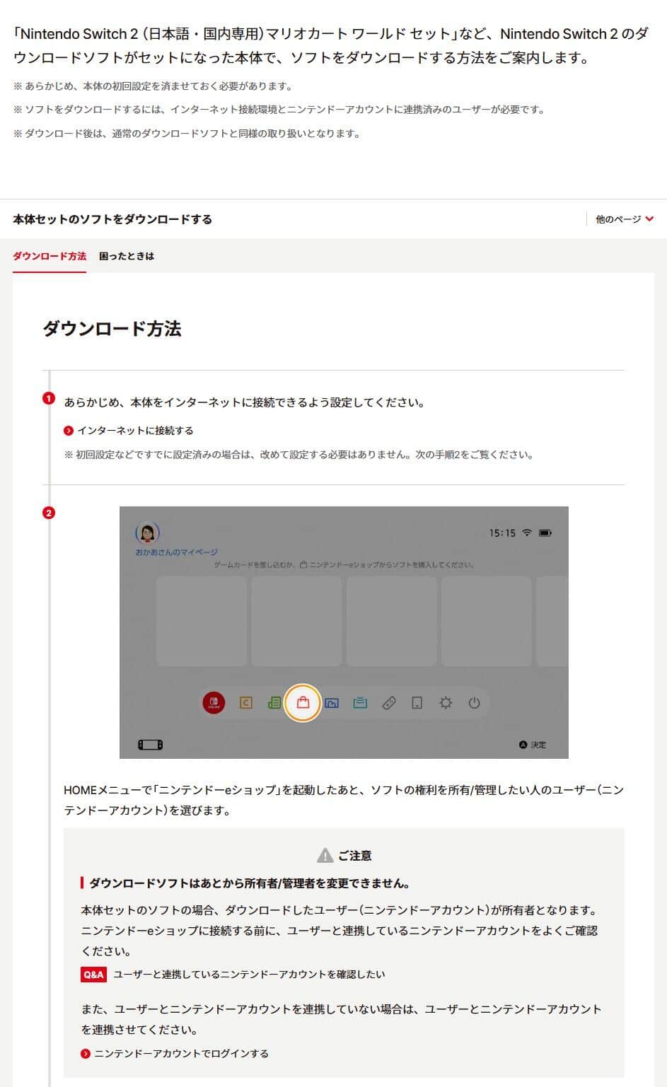
Task: Open the Nintendo eShop icon
Action: coord(302,703)
